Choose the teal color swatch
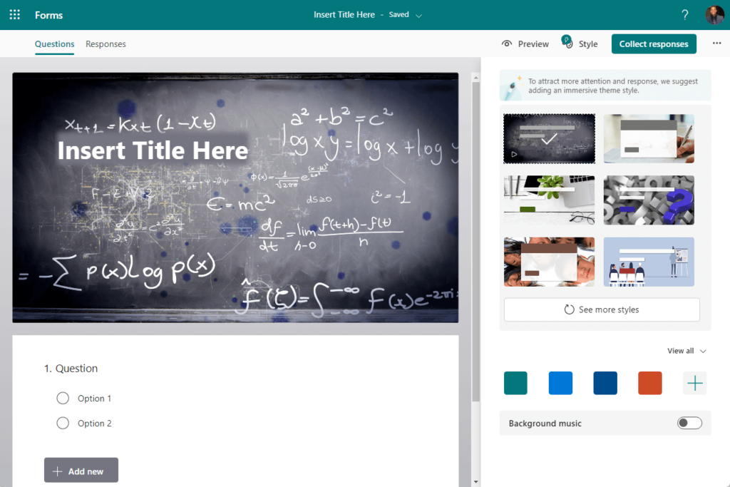 515,383
